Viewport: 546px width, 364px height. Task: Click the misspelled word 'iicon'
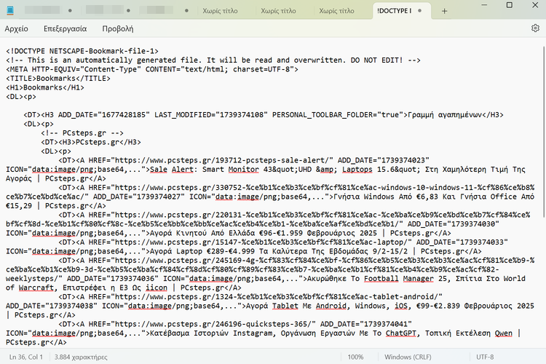tap(157, 288)
